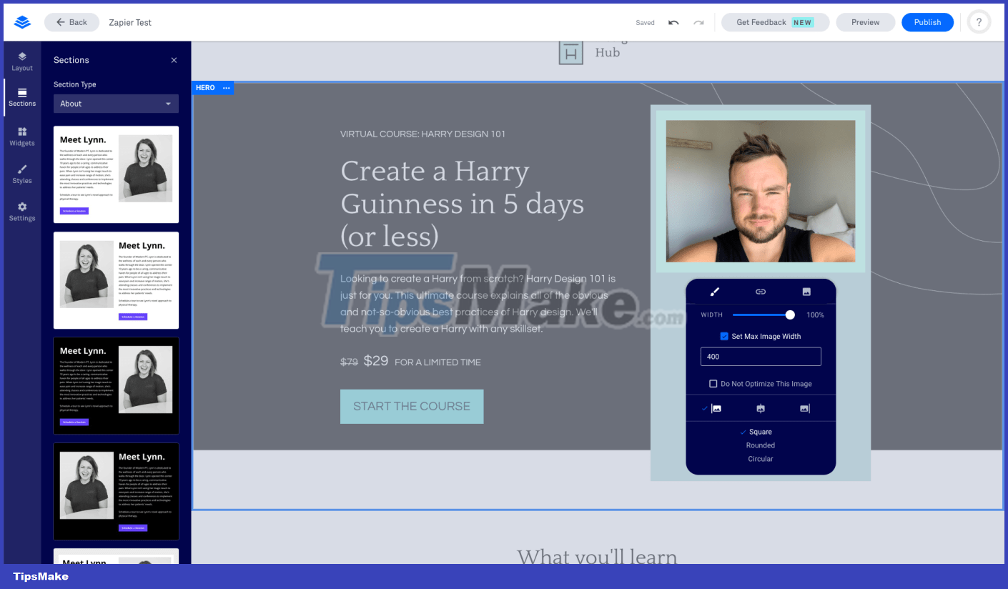The height and width of the screenshot is (589, 1008).
Task: Open the Section Type dropdown showing About
Action: click(x=115, y=103)
